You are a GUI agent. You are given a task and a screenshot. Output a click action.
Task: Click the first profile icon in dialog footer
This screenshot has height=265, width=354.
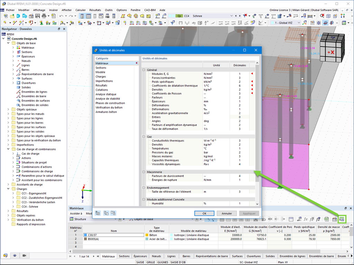click(x=98, y=213)
